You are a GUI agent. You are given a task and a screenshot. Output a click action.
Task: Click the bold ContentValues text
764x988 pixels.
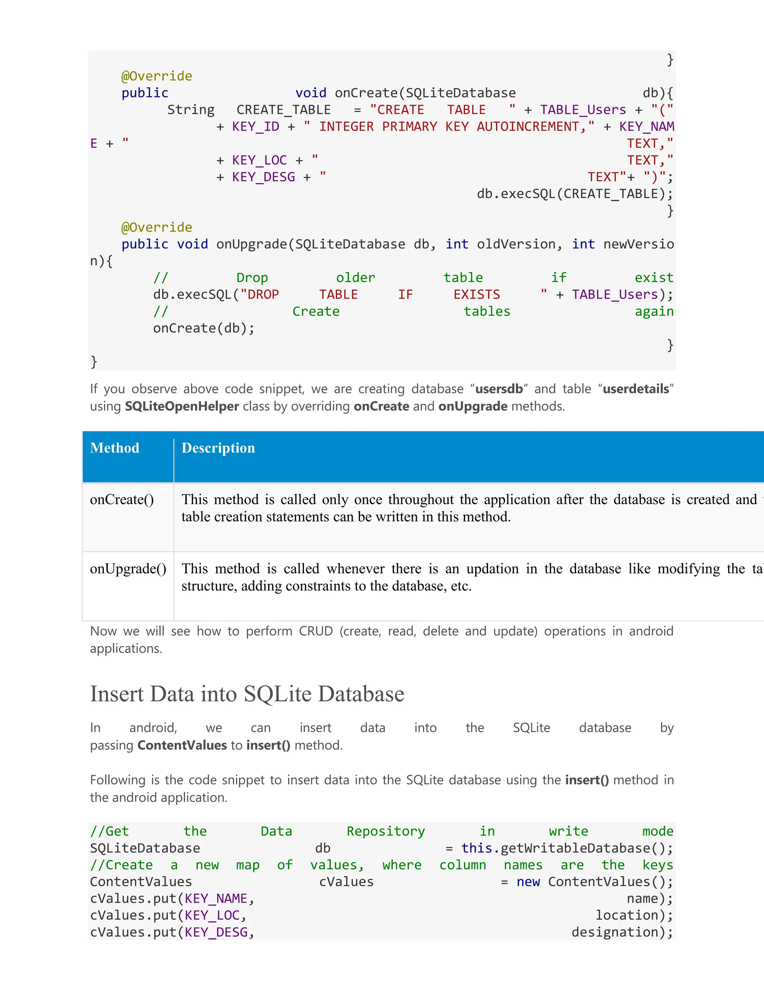pos(182,745)
